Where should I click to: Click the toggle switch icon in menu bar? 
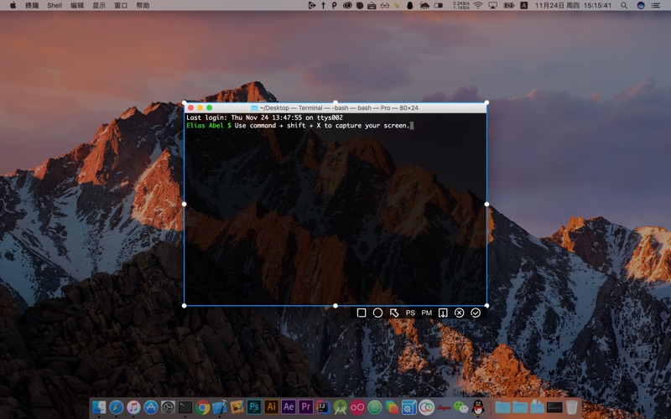point(438,6)
